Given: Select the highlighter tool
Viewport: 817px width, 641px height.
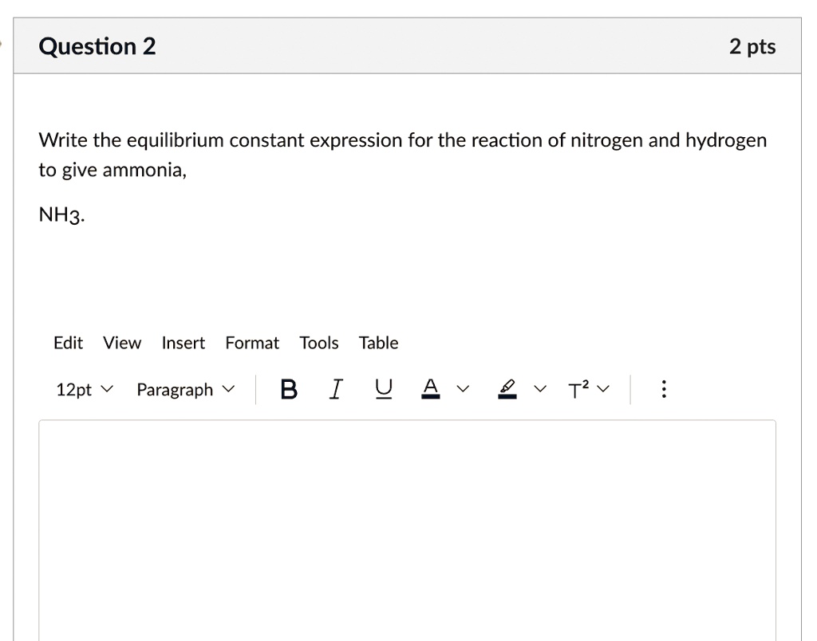Looking at the screenshot, I should (506, 389).
